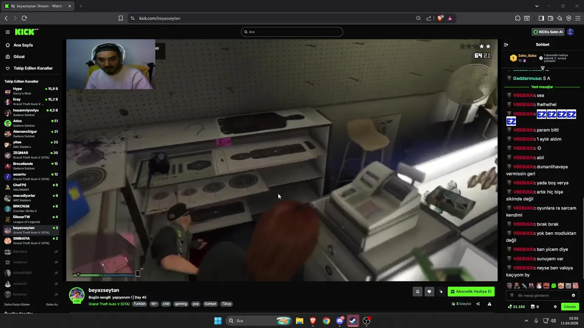Open the ZEQMAR channel in followed list
Screen dimensions: 584x328
[31, 154]
